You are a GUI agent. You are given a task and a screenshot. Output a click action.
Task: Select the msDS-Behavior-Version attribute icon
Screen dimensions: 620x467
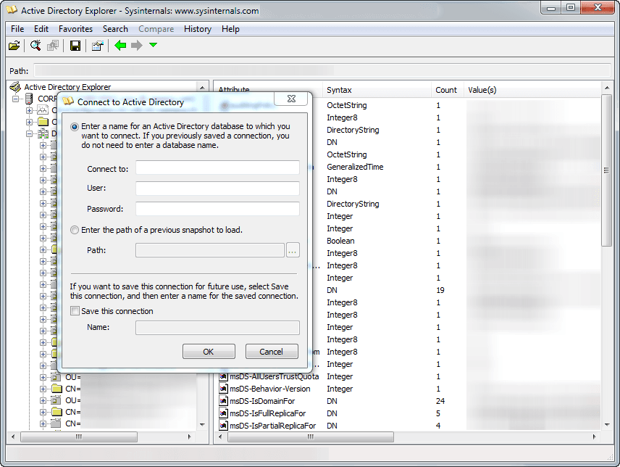coord(223,389)
